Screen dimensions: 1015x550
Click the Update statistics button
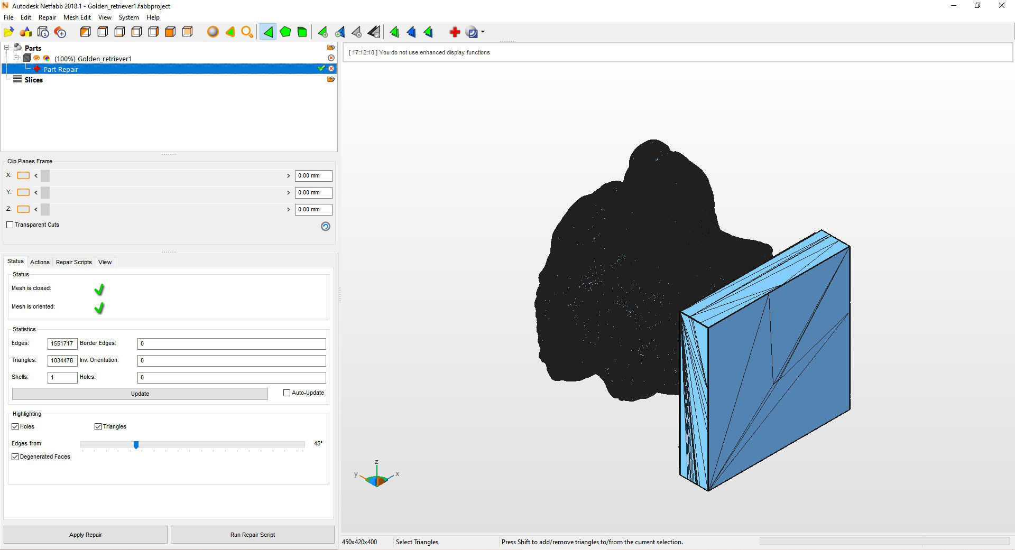[140, 394]
